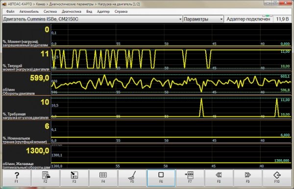Click the F3 save to file icon
Screen dimensions: 294x189
point(74,178)
